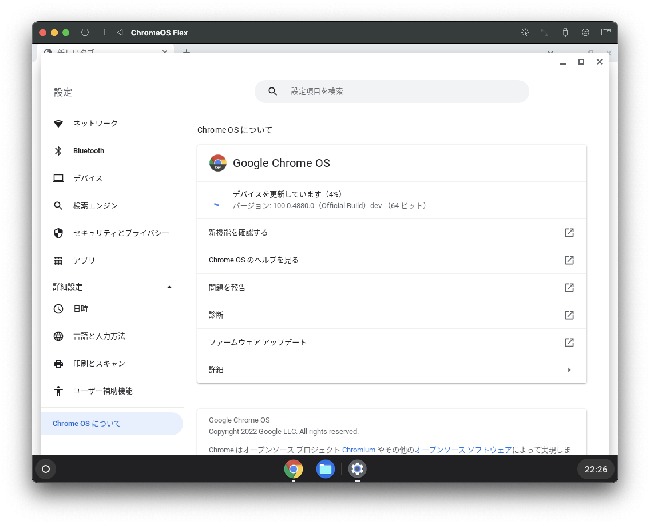Select the Bluetooth sidebar item

[112, 151]
